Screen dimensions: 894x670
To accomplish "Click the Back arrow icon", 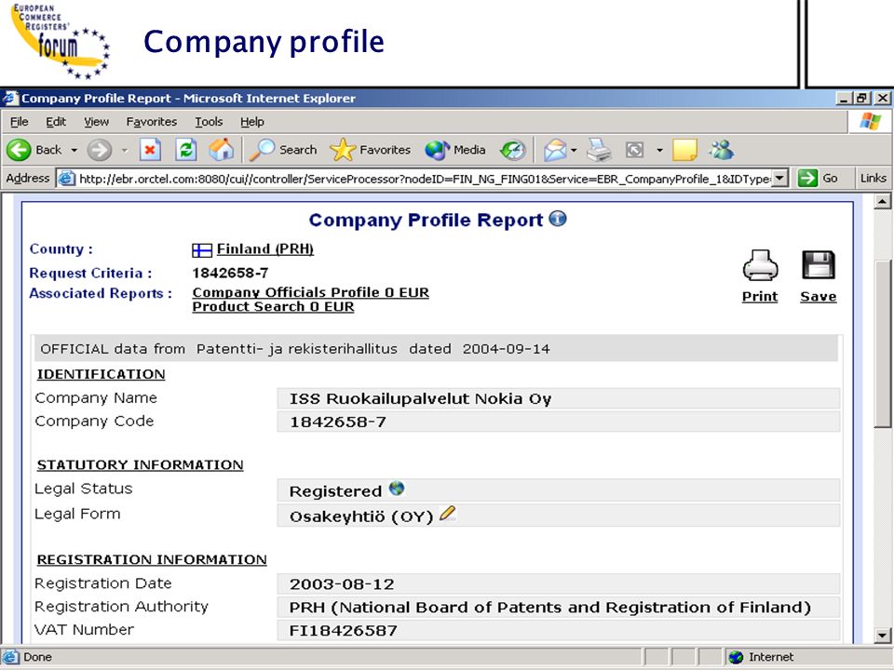I will coord(19,151).
